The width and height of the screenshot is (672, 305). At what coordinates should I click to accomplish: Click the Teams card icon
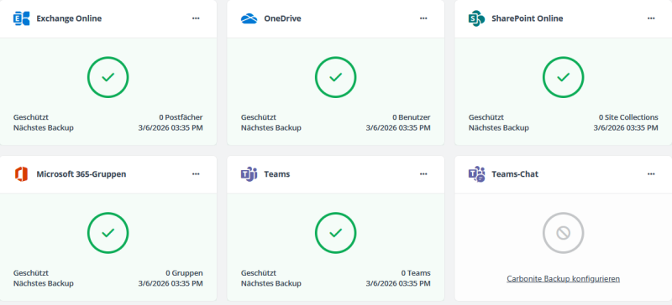(x=249, y=174)
